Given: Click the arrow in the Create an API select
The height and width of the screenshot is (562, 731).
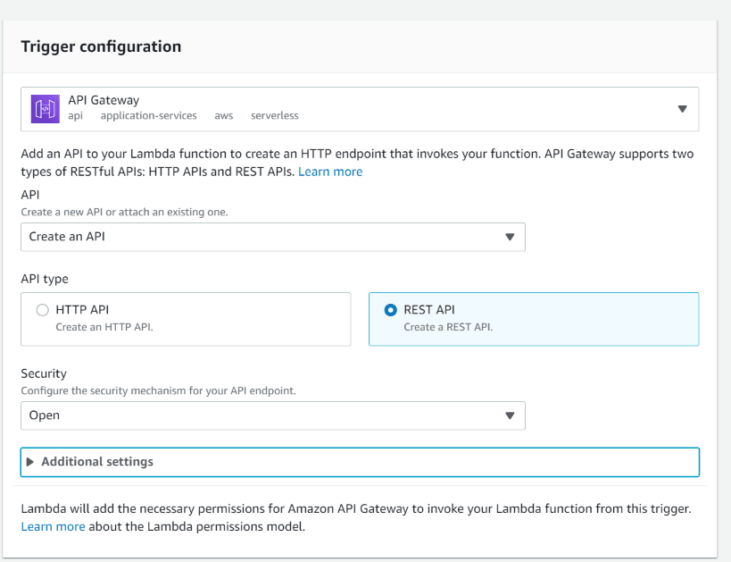Looking at the screenshot, I should pos(510,237).
